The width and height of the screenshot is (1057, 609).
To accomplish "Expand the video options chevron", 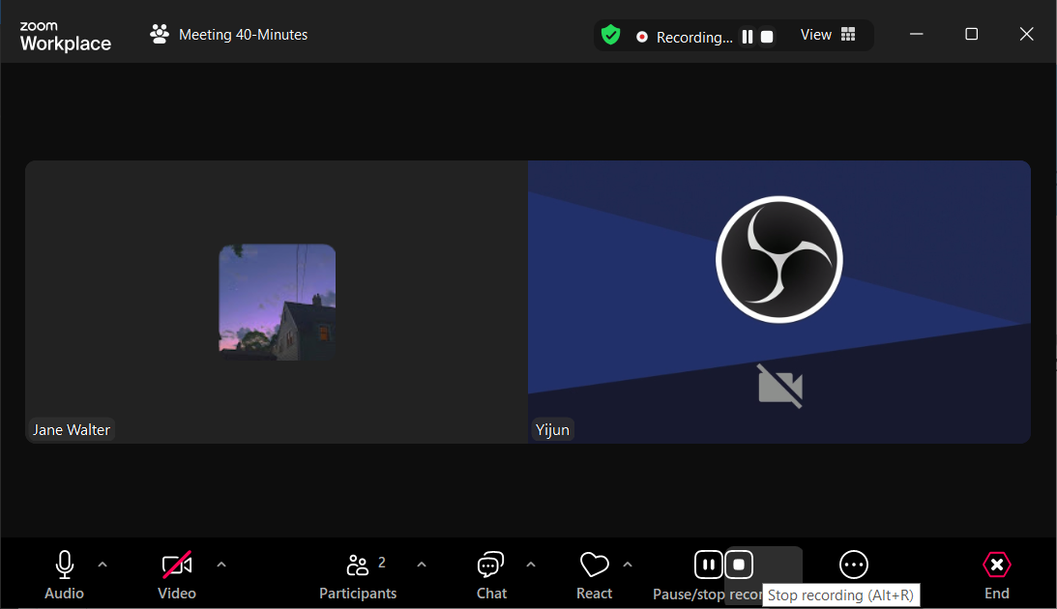I will pyautogui.click(x=221, y=565).
